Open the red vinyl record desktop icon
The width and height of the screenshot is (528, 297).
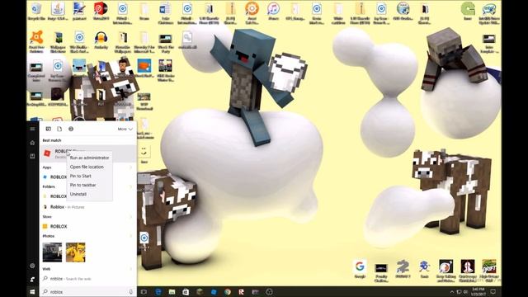tap(101, 11)
